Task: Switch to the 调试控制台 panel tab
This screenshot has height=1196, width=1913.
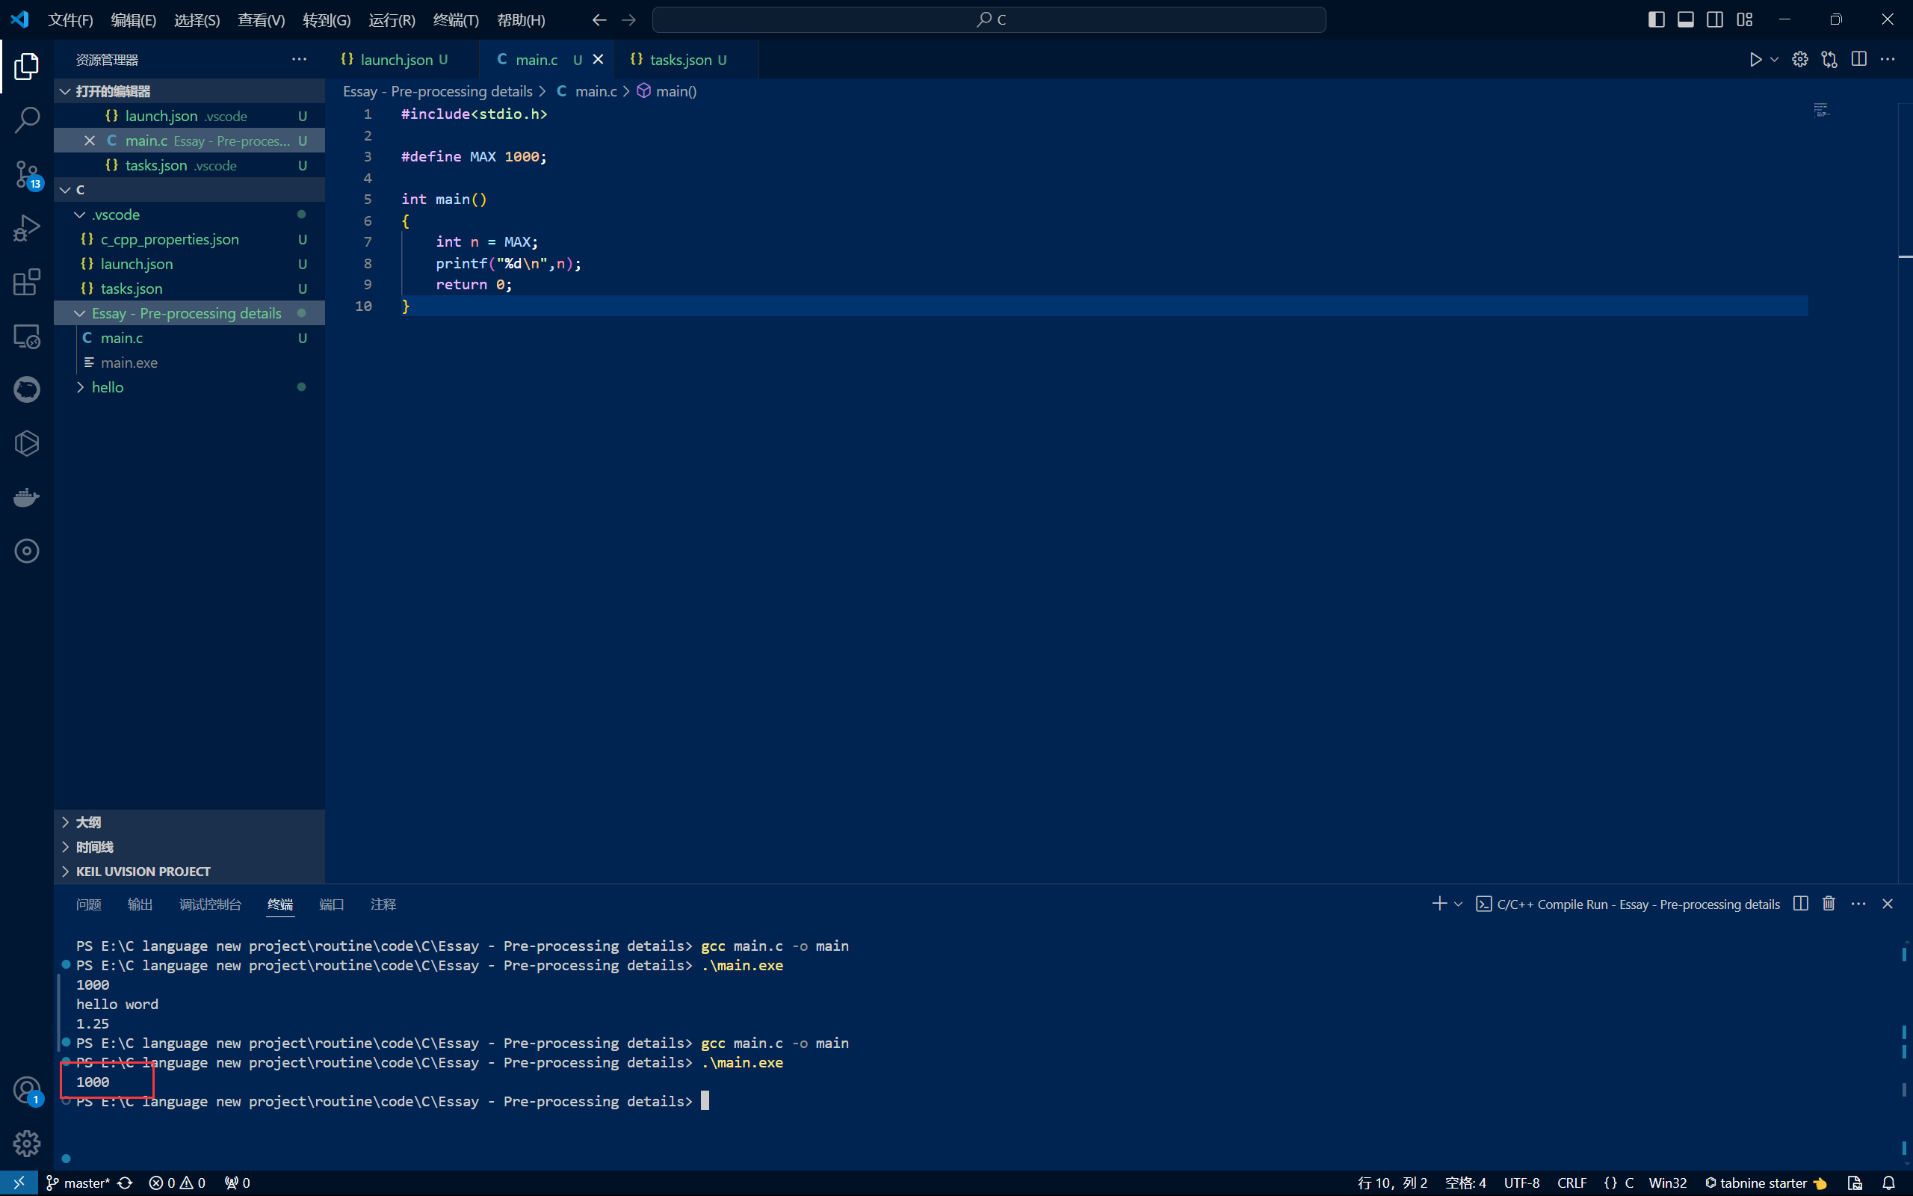Action: tap(210, 904)
